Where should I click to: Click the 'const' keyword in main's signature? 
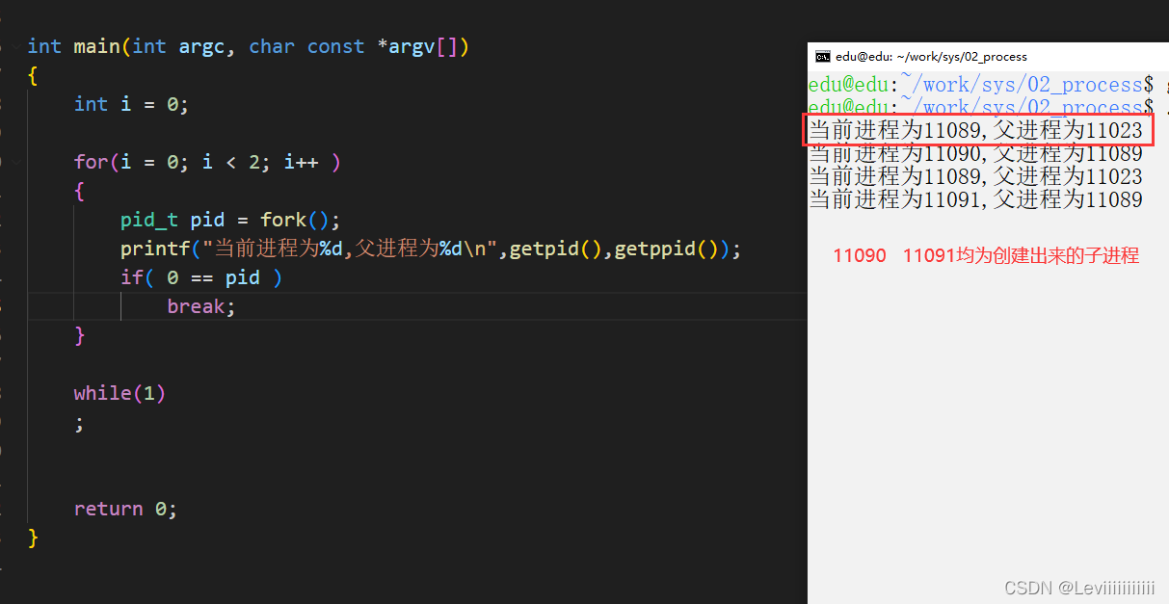pyautogui.click(x=335, y=46)
